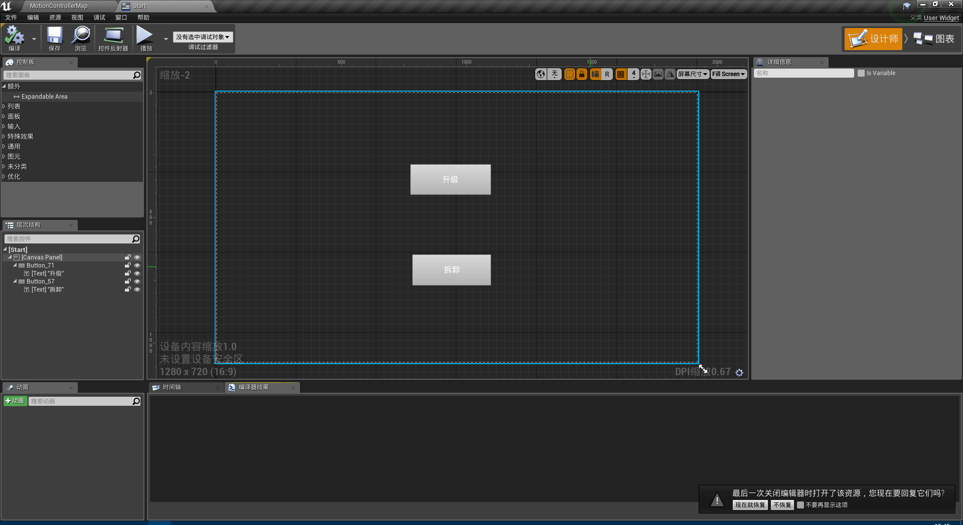
Task: Save the Start widget blueprint
Action: pos(54,39)
